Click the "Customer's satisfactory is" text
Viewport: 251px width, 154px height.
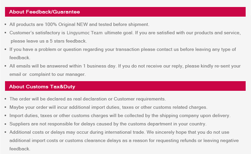(37, 33)
